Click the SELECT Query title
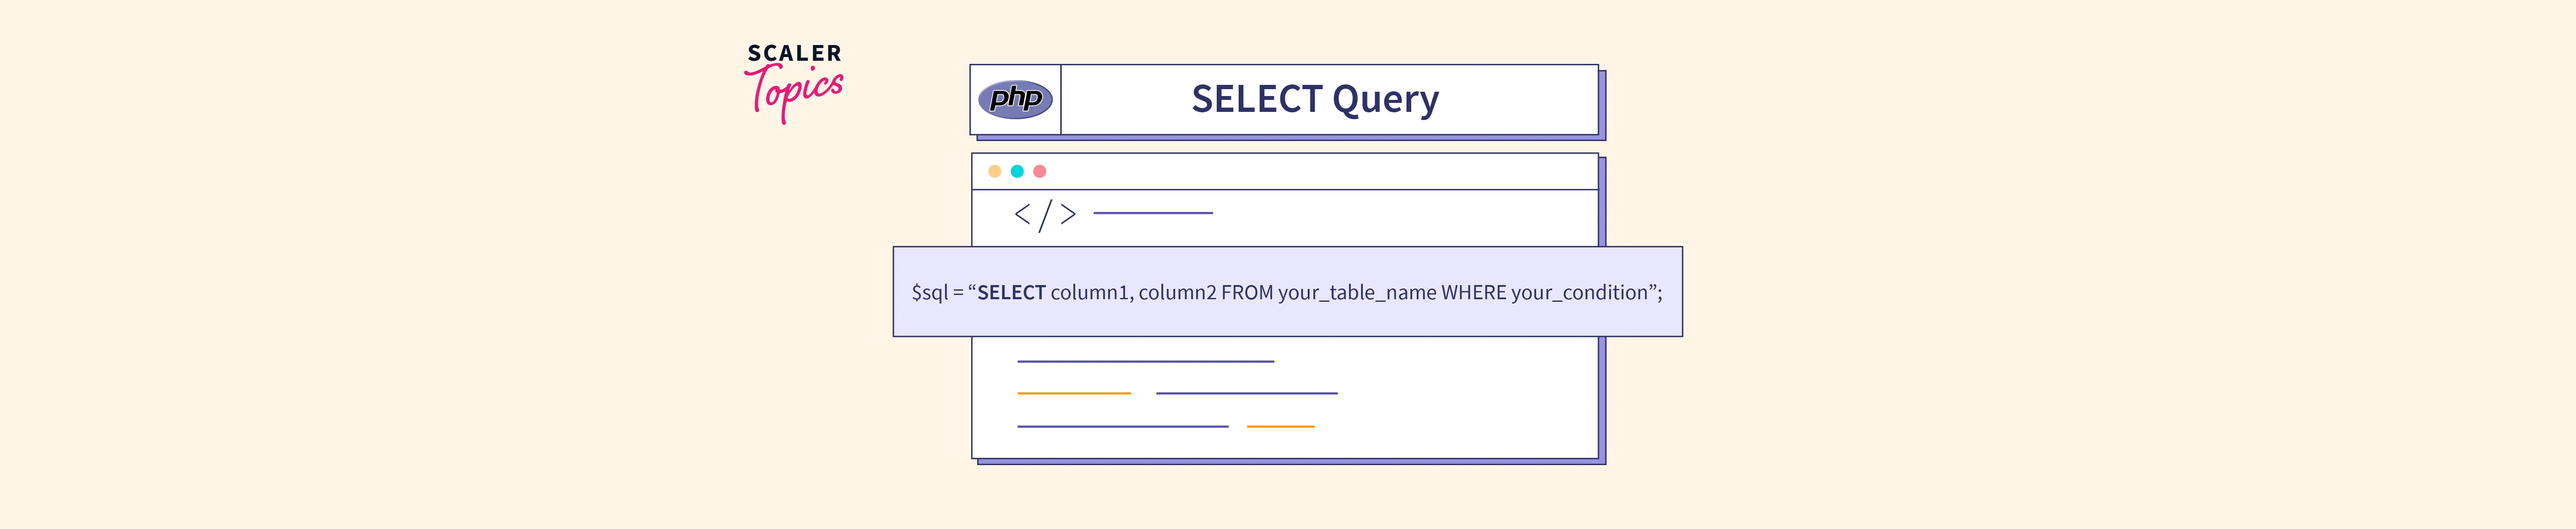The image size is (2576, 529). (x=1314, y=99)
